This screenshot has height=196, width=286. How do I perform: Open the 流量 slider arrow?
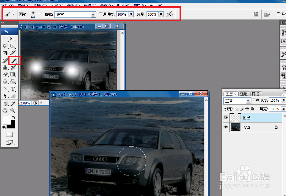click(x=161, y=14)
